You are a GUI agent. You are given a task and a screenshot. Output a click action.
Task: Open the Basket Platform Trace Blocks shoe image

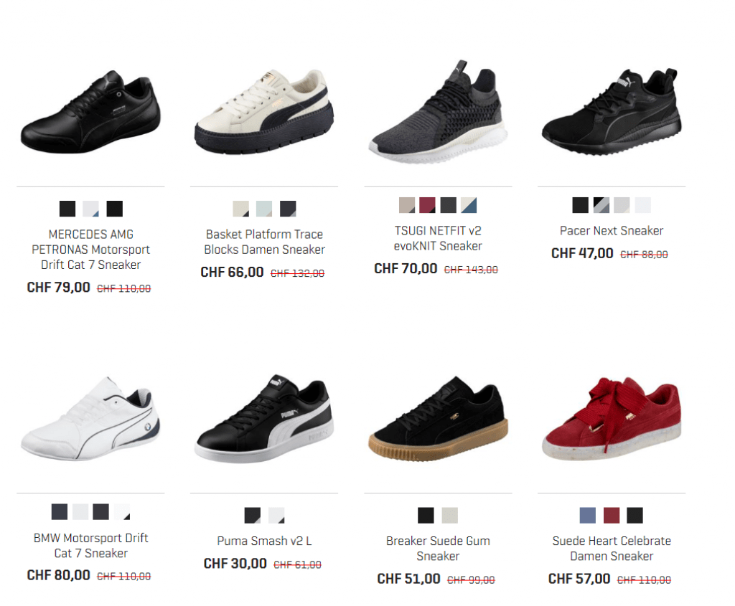pos(264,112)
